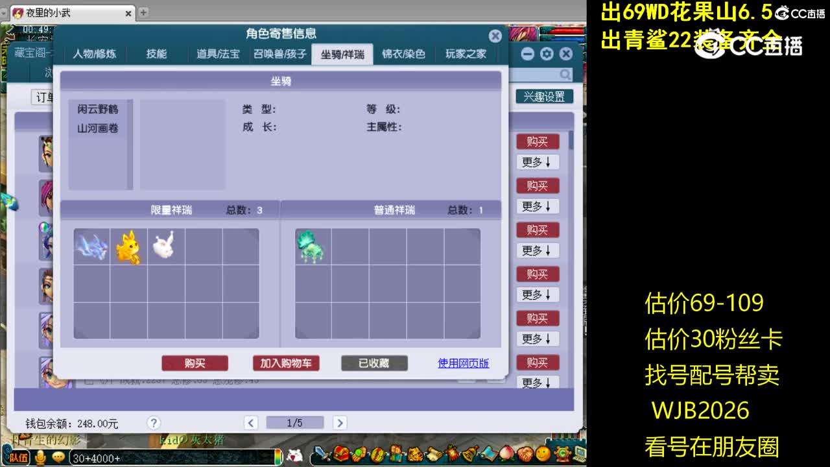
Task: Click the white bear icon beside chat input
Action: point(294,456)
